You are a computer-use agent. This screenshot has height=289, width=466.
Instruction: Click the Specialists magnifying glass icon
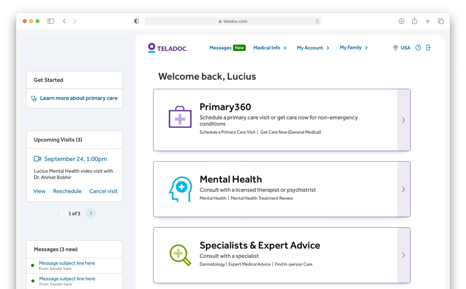180,255
